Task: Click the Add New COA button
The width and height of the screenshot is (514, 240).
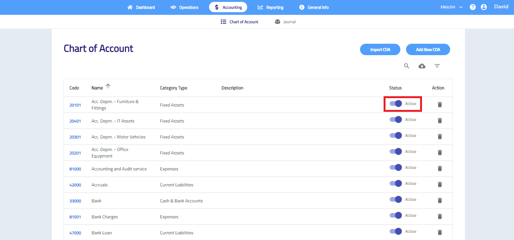Action: (x=428, y=49)
